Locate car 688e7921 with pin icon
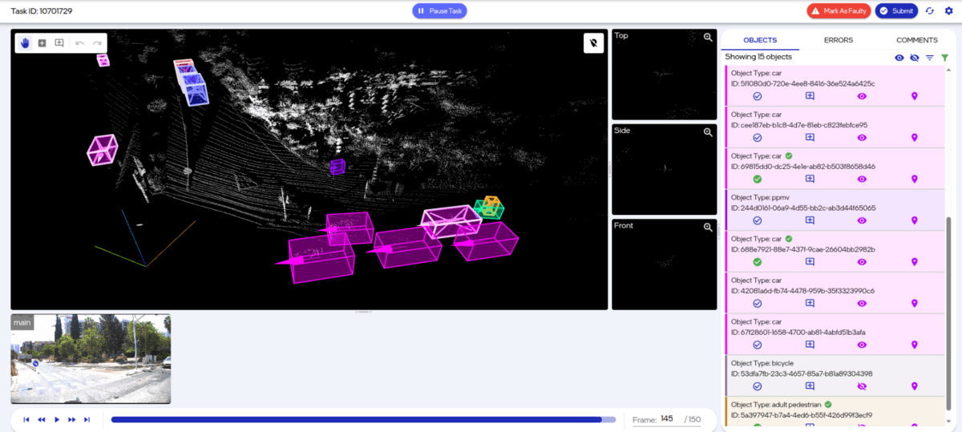The height and width of the screenshot is (432, 962). coord(914,262)
